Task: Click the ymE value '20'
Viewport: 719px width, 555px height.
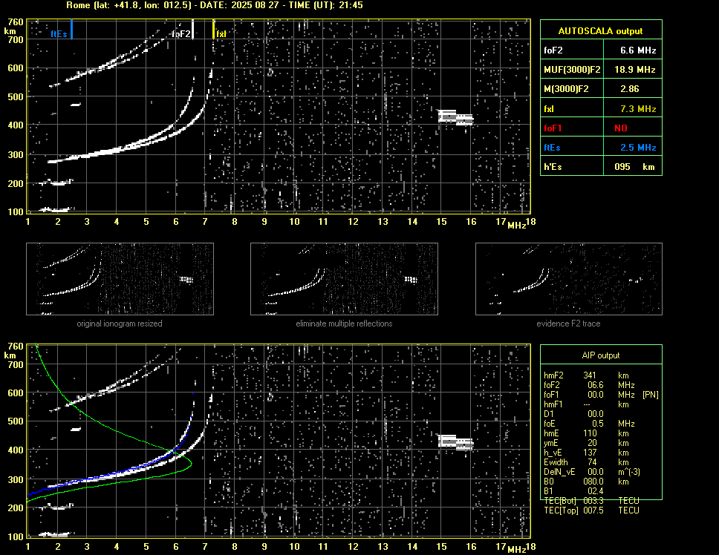Action: 592,443
